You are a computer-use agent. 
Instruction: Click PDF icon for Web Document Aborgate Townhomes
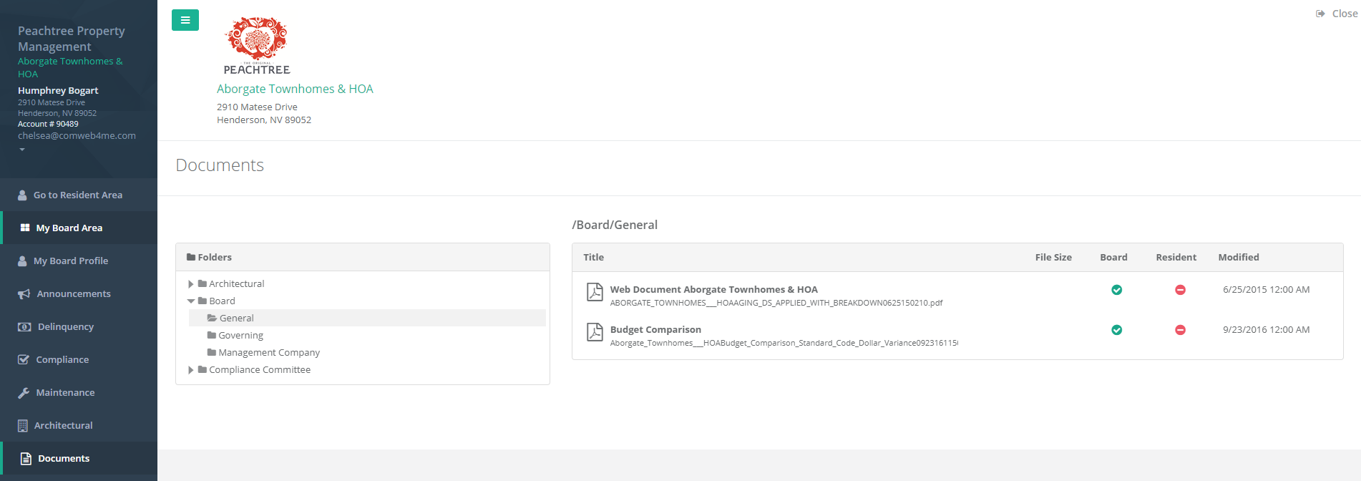click(x=595, y=292)
